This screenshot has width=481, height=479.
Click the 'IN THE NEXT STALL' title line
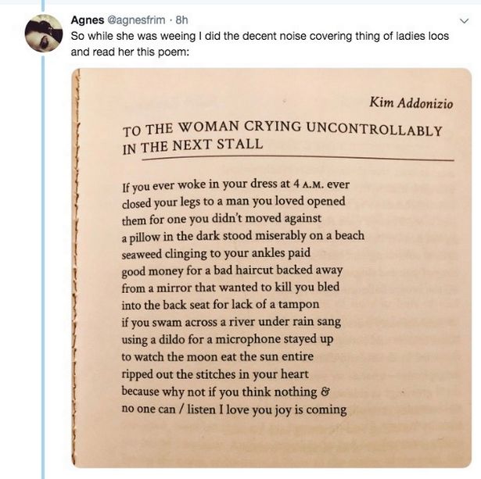(192, 146)
